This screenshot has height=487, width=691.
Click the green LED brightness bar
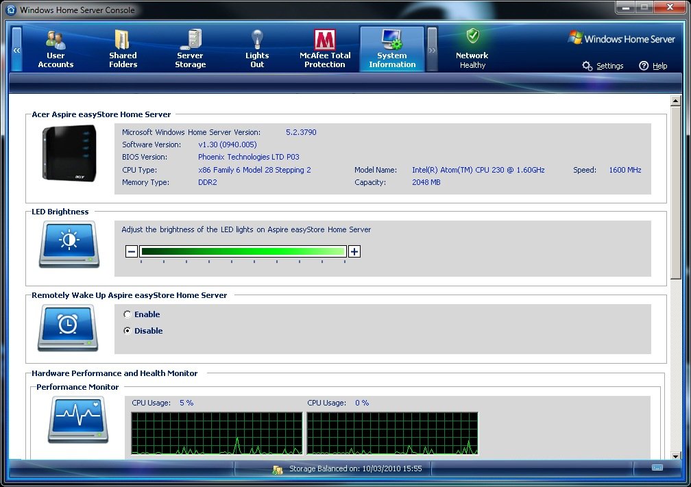[x=243, y=251]
